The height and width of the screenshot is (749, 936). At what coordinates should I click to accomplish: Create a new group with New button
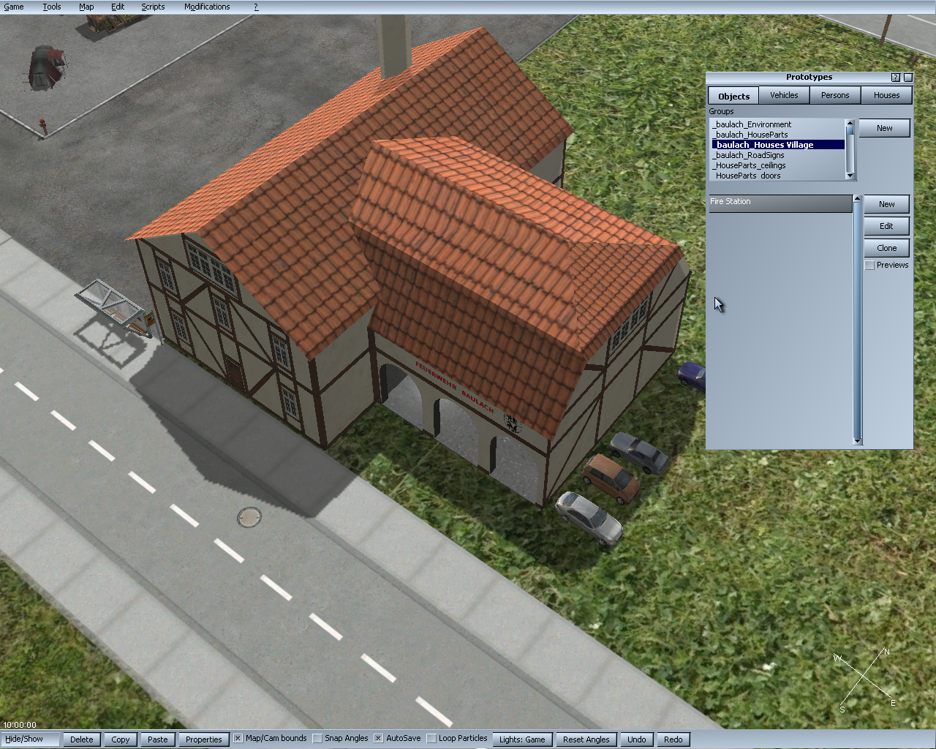(884, 128)
